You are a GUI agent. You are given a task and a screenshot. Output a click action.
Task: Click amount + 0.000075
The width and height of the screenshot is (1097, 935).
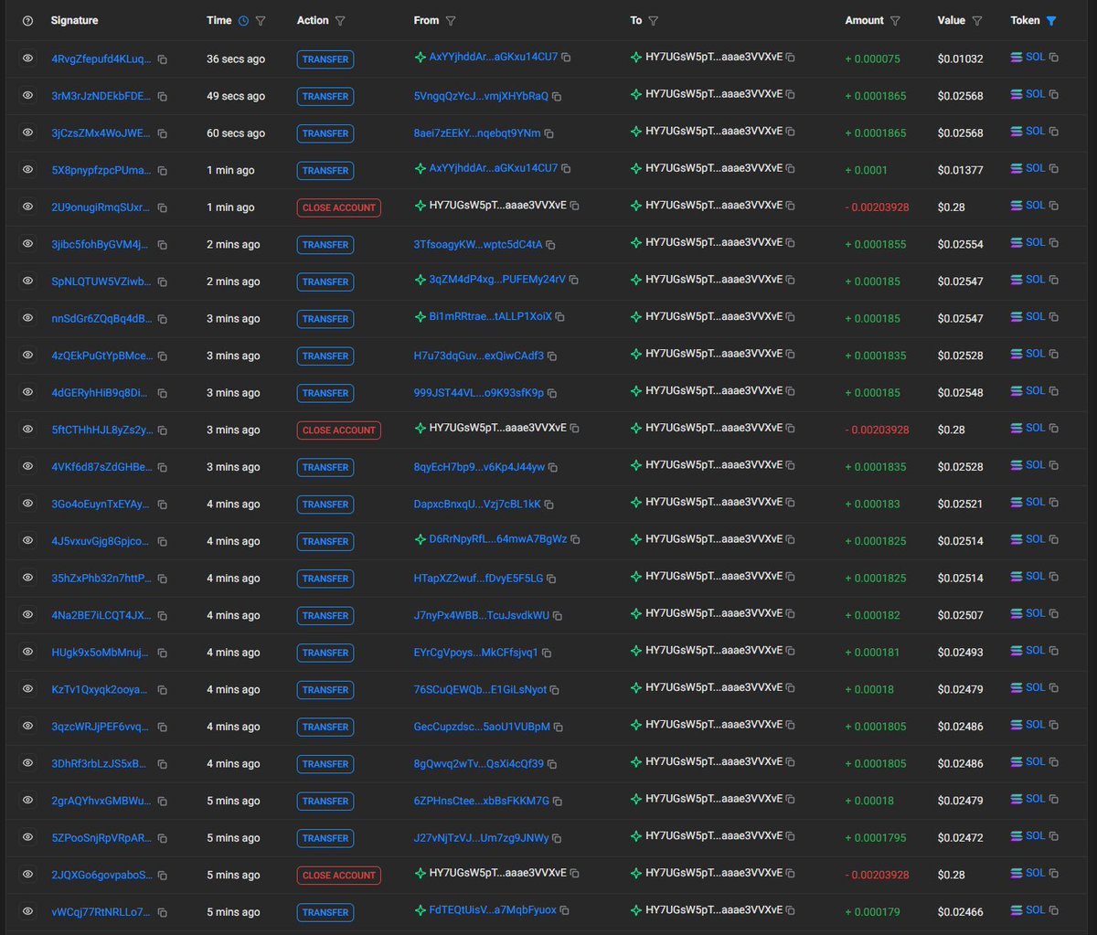click(873, 59)
